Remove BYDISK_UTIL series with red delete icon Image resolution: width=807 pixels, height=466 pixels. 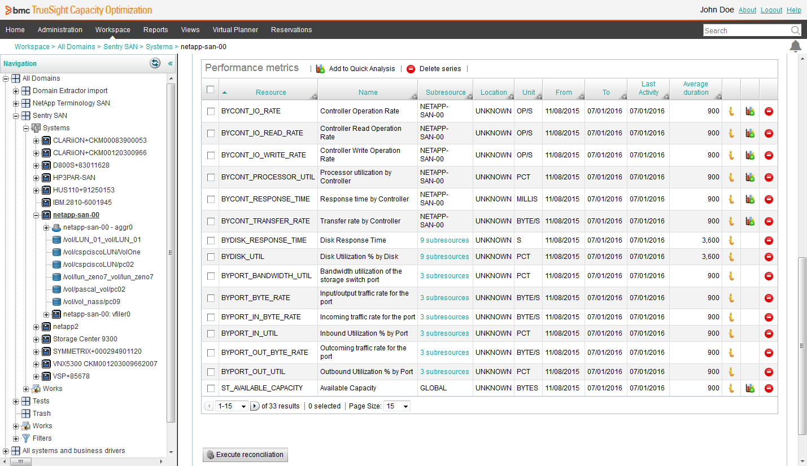click(769, 257)
